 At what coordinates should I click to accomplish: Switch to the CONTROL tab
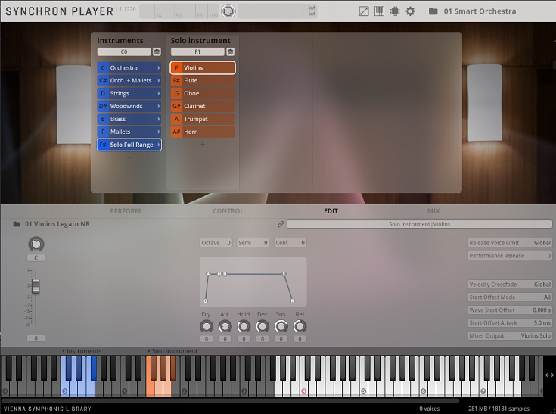pyautogui.click(x=228, y=211)
